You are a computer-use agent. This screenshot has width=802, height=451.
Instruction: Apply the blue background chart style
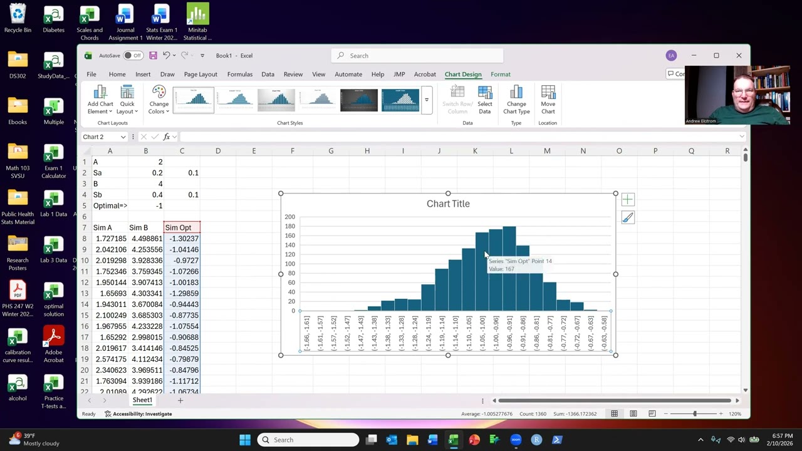coord(400,100)
